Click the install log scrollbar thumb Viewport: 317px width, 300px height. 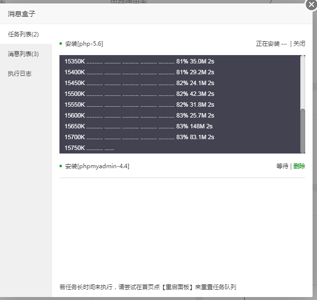tap(302, 131)
